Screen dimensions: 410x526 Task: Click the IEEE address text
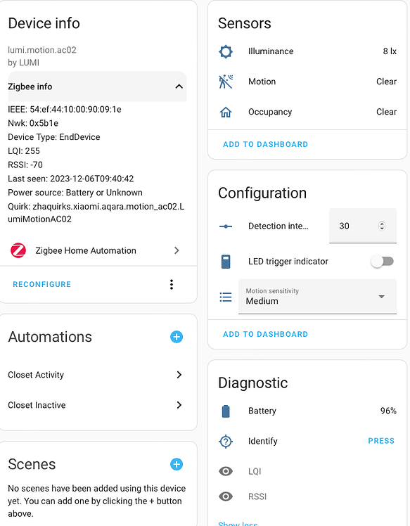tap(65, 110)
